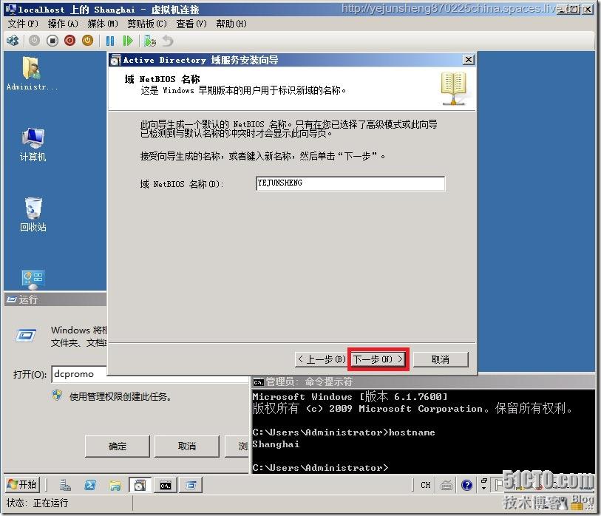601x516 pixels.
Task: Open the 查看(V) menu
Action: pos(191,24)
